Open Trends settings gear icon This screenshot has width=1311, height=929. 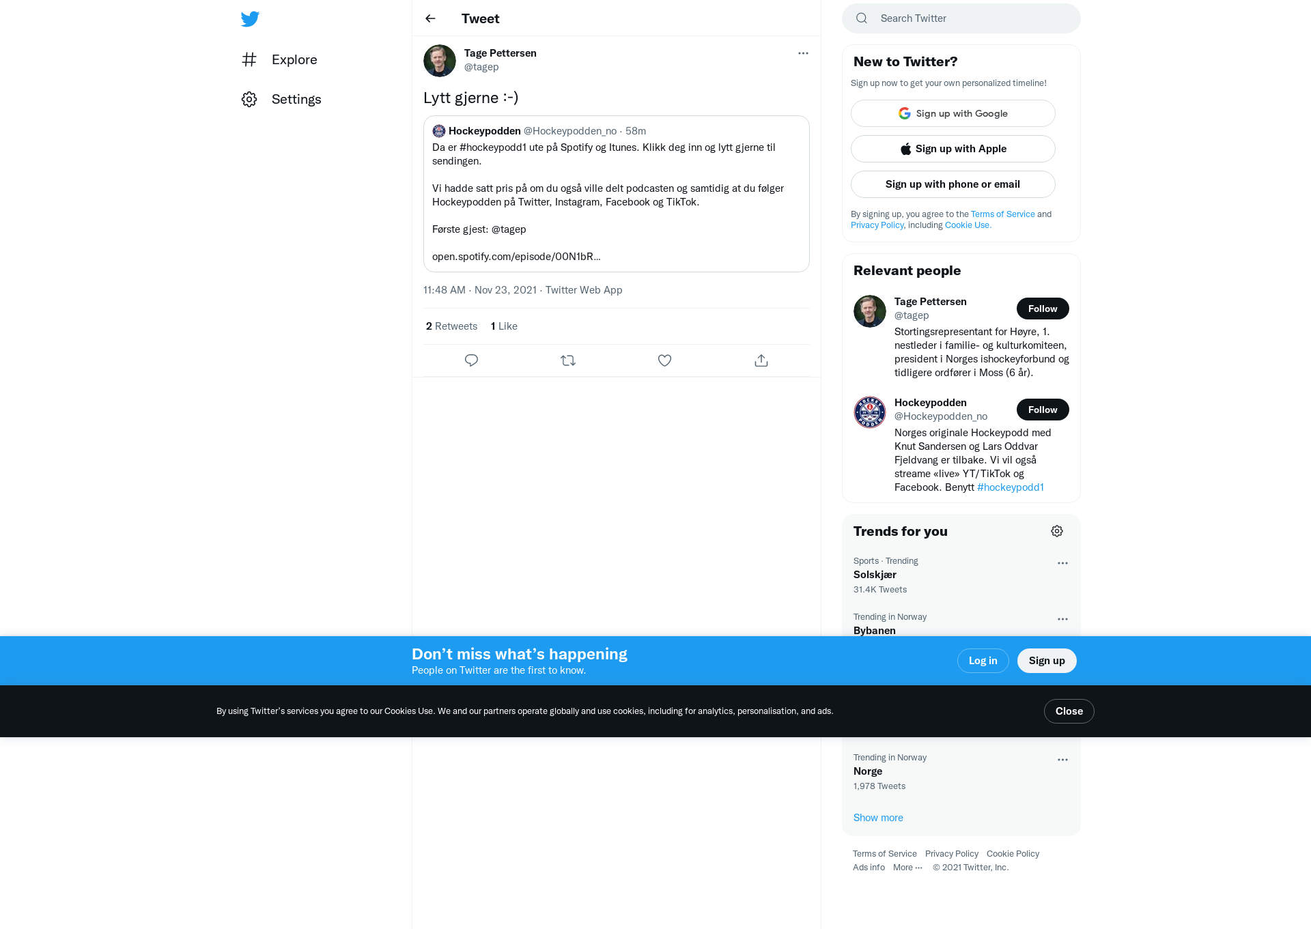coord(1057,531)
